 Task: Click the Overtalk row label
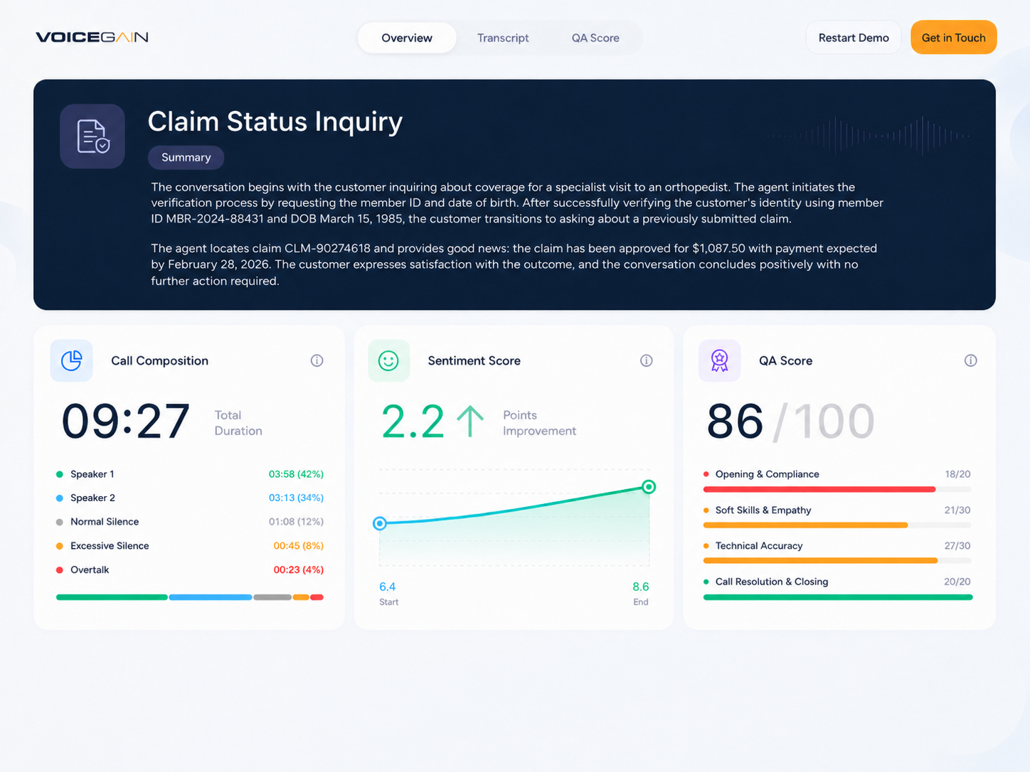pyautogui.click(x=90, y=570)
